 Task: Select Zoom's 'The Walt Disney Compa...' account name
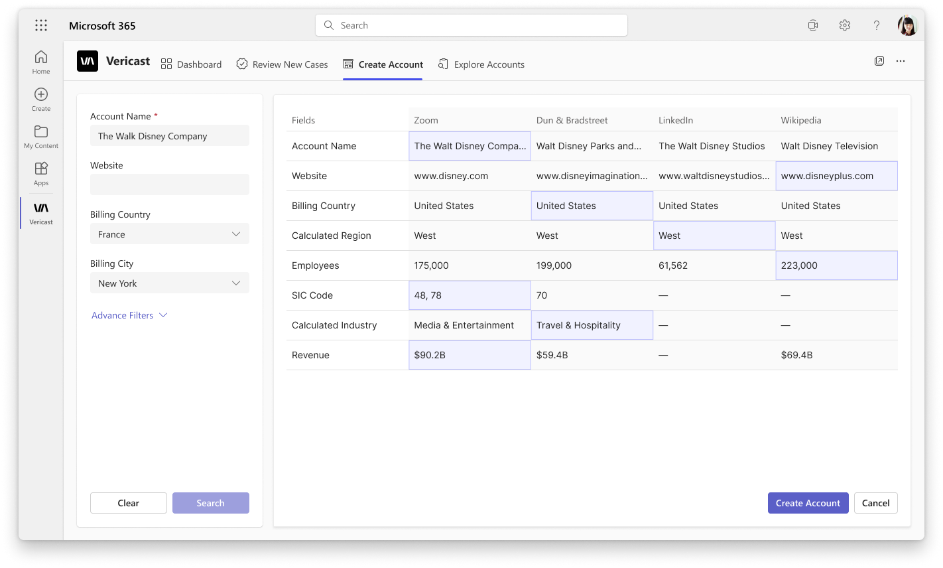coord(470,146)
